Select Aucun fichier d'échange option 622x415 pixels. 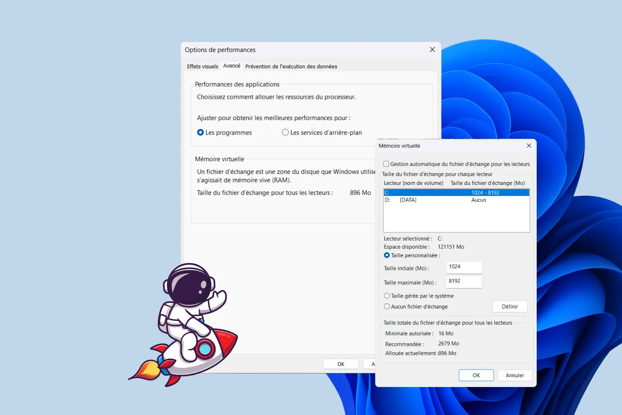tap(386, 306)
